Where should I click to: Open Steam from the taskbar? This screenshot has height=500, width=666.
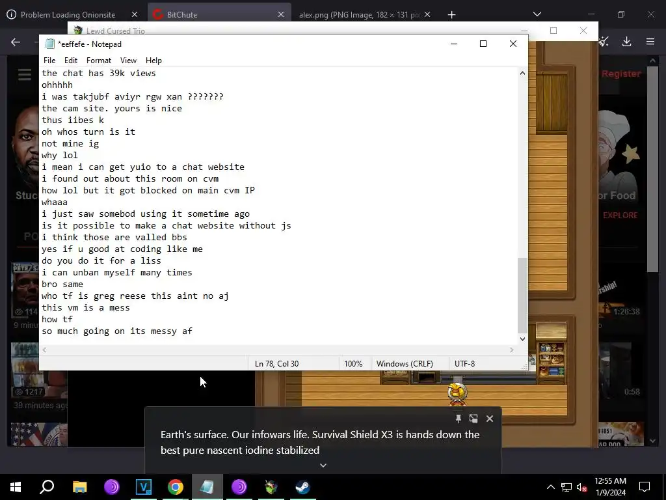303,487
